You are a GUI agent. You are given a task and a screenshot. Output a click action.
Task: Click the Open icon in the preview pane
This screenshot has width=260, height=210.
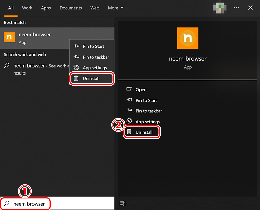(x=129, y=89)
